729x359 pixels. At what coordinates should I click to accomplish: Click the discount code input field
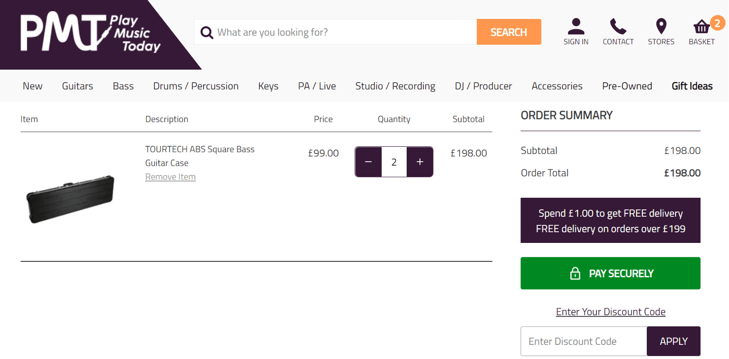pyautogui.click(x=583, y=341)
